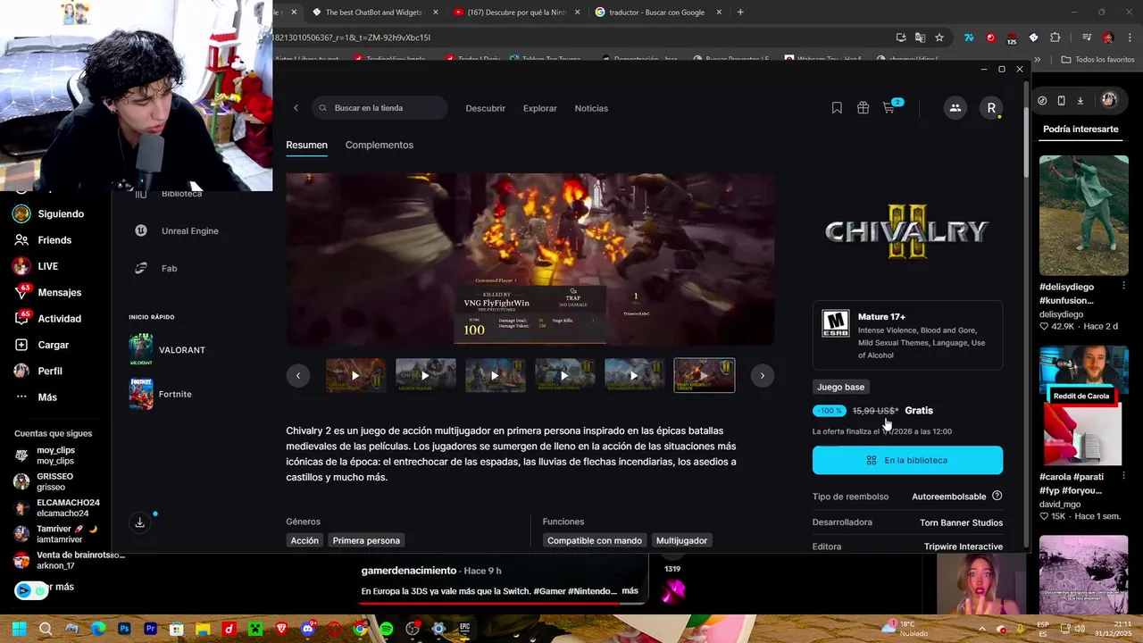Screen dimensions: 1143x643
Task: Go back using Epic store back arrow
Action: pos(296,108)
